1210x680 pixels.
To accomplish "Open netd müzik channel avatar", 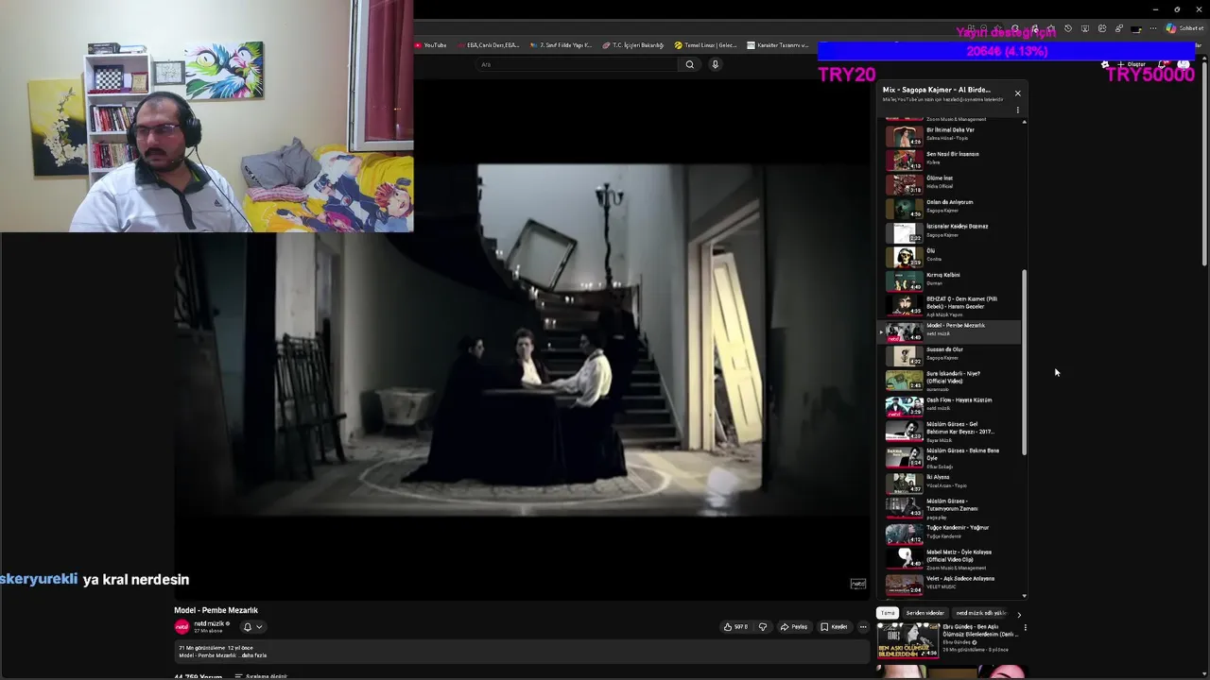I will tap(181, 627).
